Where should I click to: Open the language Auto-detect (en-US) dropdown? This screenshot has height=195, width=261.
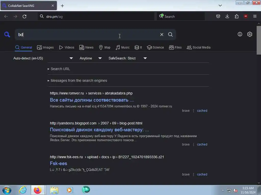click(43, 58)
